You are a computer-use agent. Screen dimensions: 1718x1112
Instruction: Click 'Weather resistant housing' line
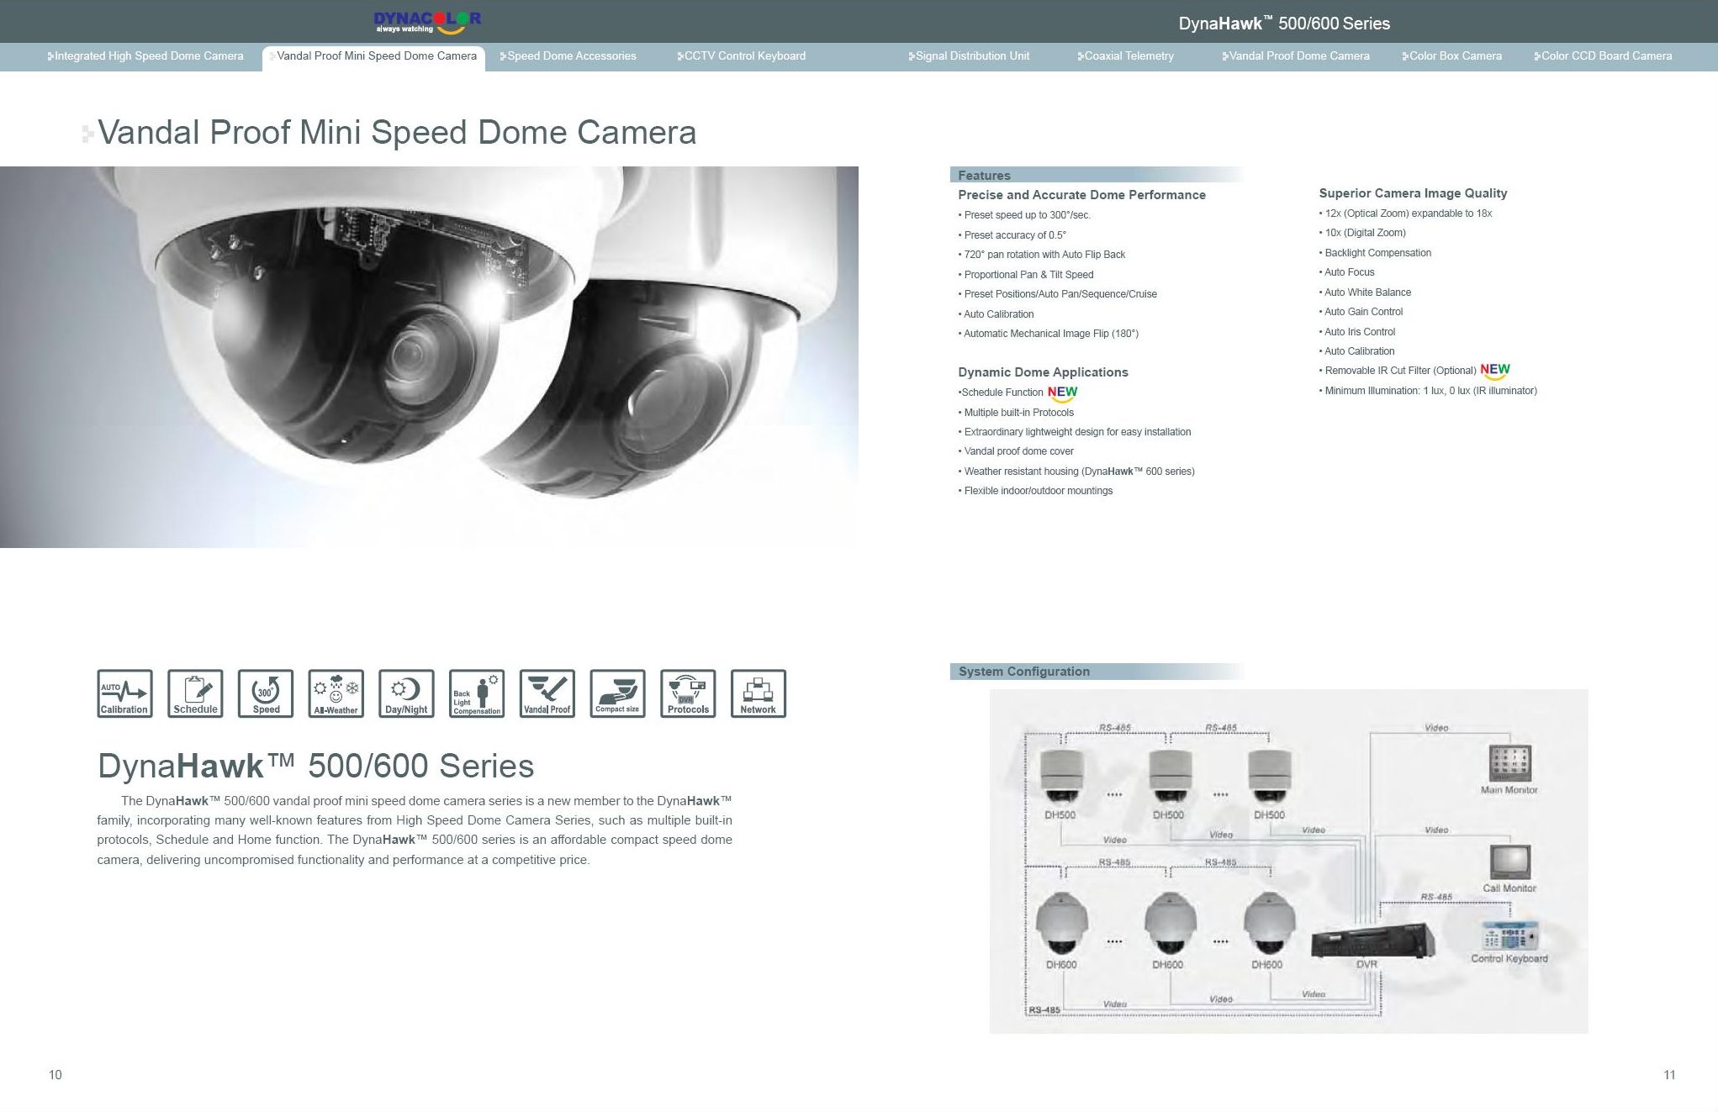[x=1076, y=472]
